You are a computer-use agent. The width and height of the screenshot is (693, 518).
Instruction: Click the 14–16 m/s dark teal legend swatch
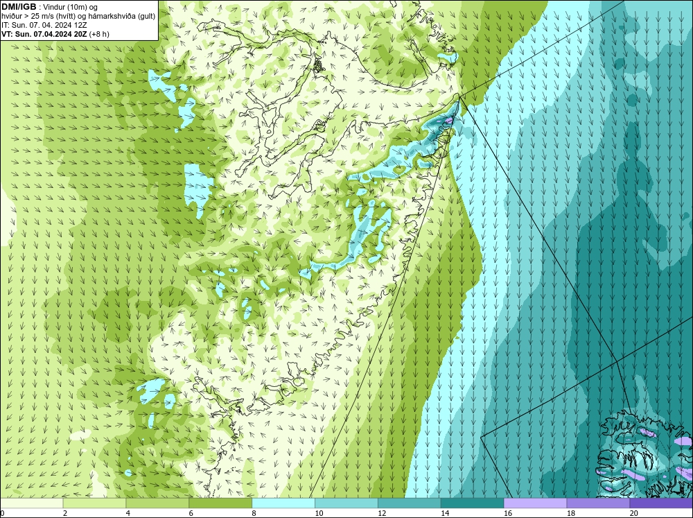tap(473, 503)
